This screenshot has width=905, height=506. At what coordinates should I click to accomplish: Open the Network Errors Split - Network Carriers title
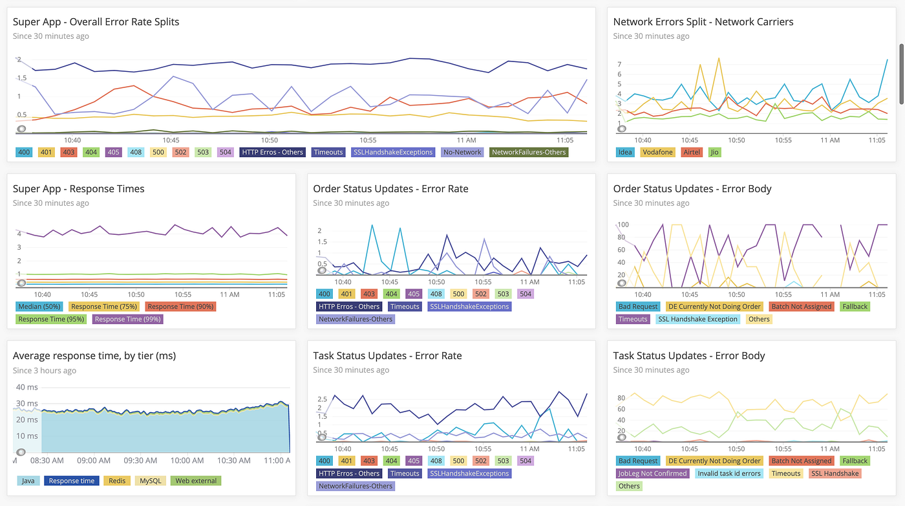tap(703, 21)
